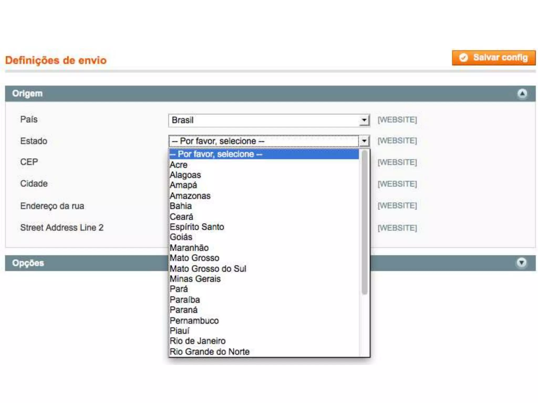Select Rio Grande do Norte option
The width and height of the screenshot is (538, 403).
(x=209, y=352)
